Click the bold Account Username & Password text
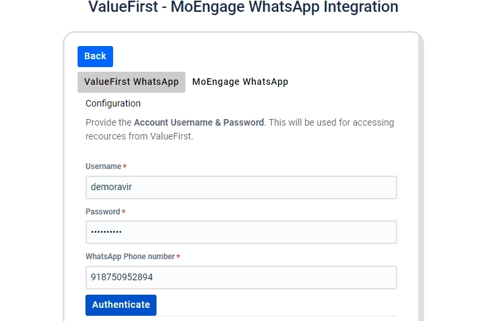 (x=199, y=122)
